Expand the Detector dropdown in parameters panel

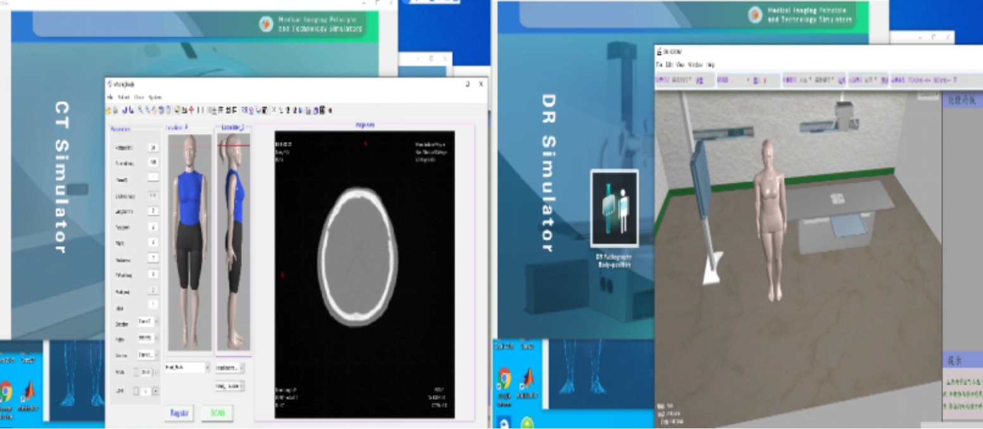156,322
